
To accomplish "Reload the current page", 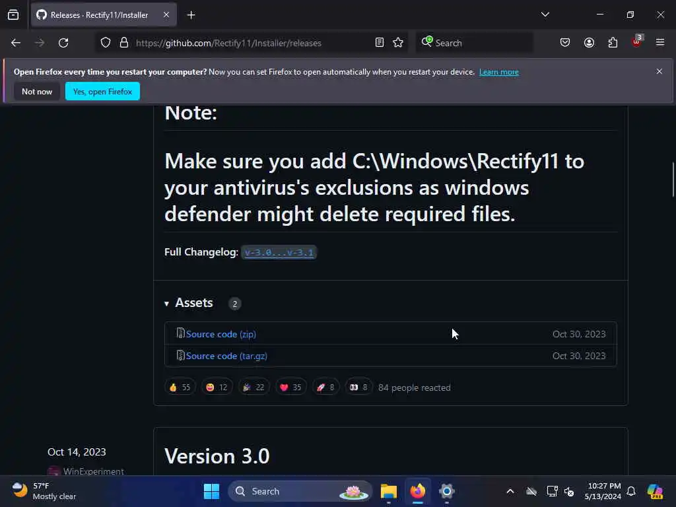I will [63, 43].
